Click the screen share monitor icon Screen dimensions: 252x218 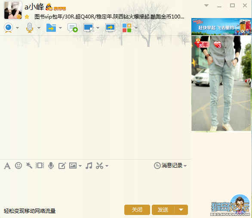click(x=110, y=28)
